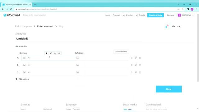The height and width of the screenshot is (112, 199).
Task: Delete row 2 with trash icon
Action: (140, 65)
